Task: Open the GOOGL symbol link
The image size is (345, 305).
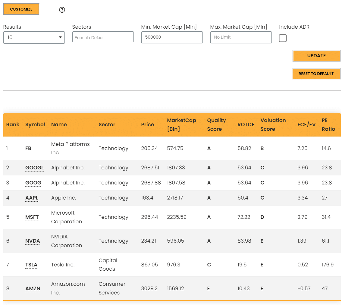Action: pos(34,168)
